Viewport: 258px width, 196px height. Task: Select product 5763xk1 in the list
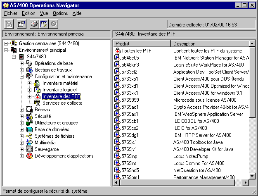pos(181,93)
